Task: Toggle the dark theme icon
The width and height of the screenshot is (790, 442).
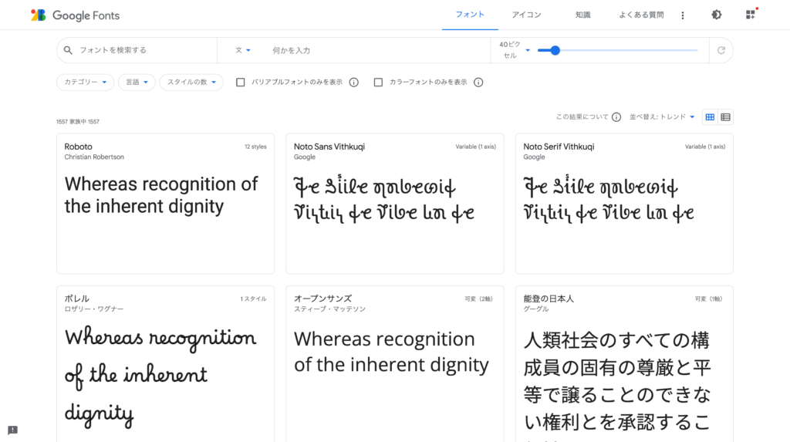Action: [717, 15]
